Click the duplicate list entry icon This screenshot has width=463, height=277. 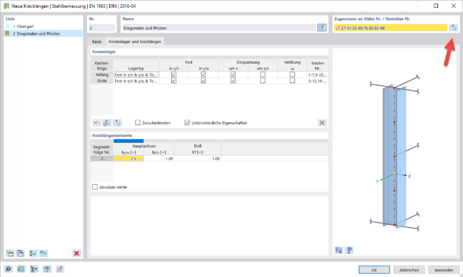pyautogui.click(x=20, y=253)
